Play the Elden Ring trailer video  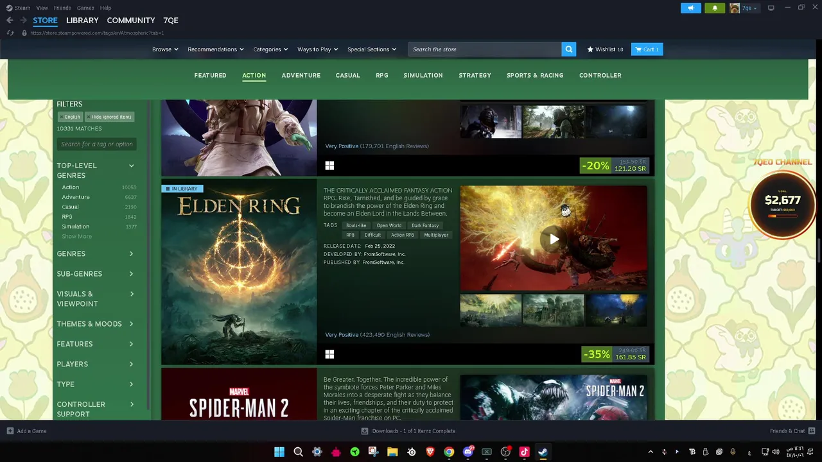[x=554, y=239]
